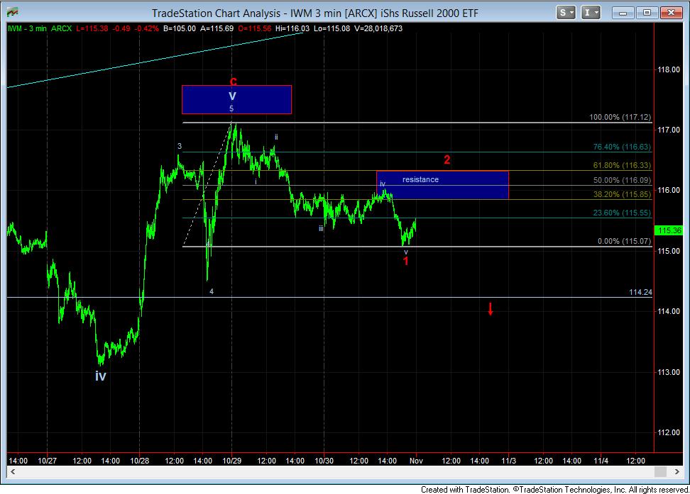Click the 50.00% (116.09) Fibonacci label
Viewport: 690px width, 494px height.
(622, 180)
